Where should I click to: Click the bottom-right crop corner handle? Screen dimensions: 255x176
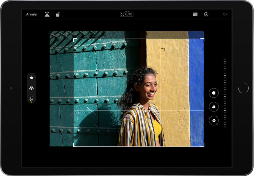[204, 146]
